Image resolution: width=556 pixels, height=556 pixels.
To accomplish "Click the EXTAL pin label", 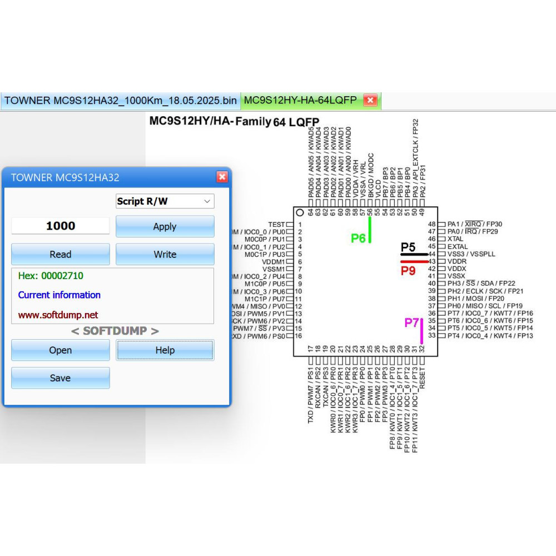I will point(458,246).
